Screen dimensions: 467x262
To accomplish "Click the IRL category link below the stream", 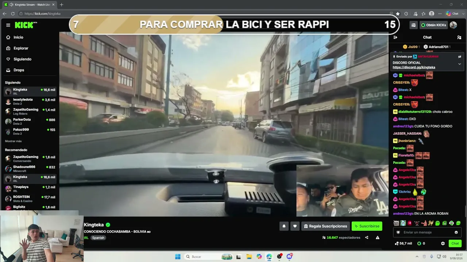I will click(86, 238).
